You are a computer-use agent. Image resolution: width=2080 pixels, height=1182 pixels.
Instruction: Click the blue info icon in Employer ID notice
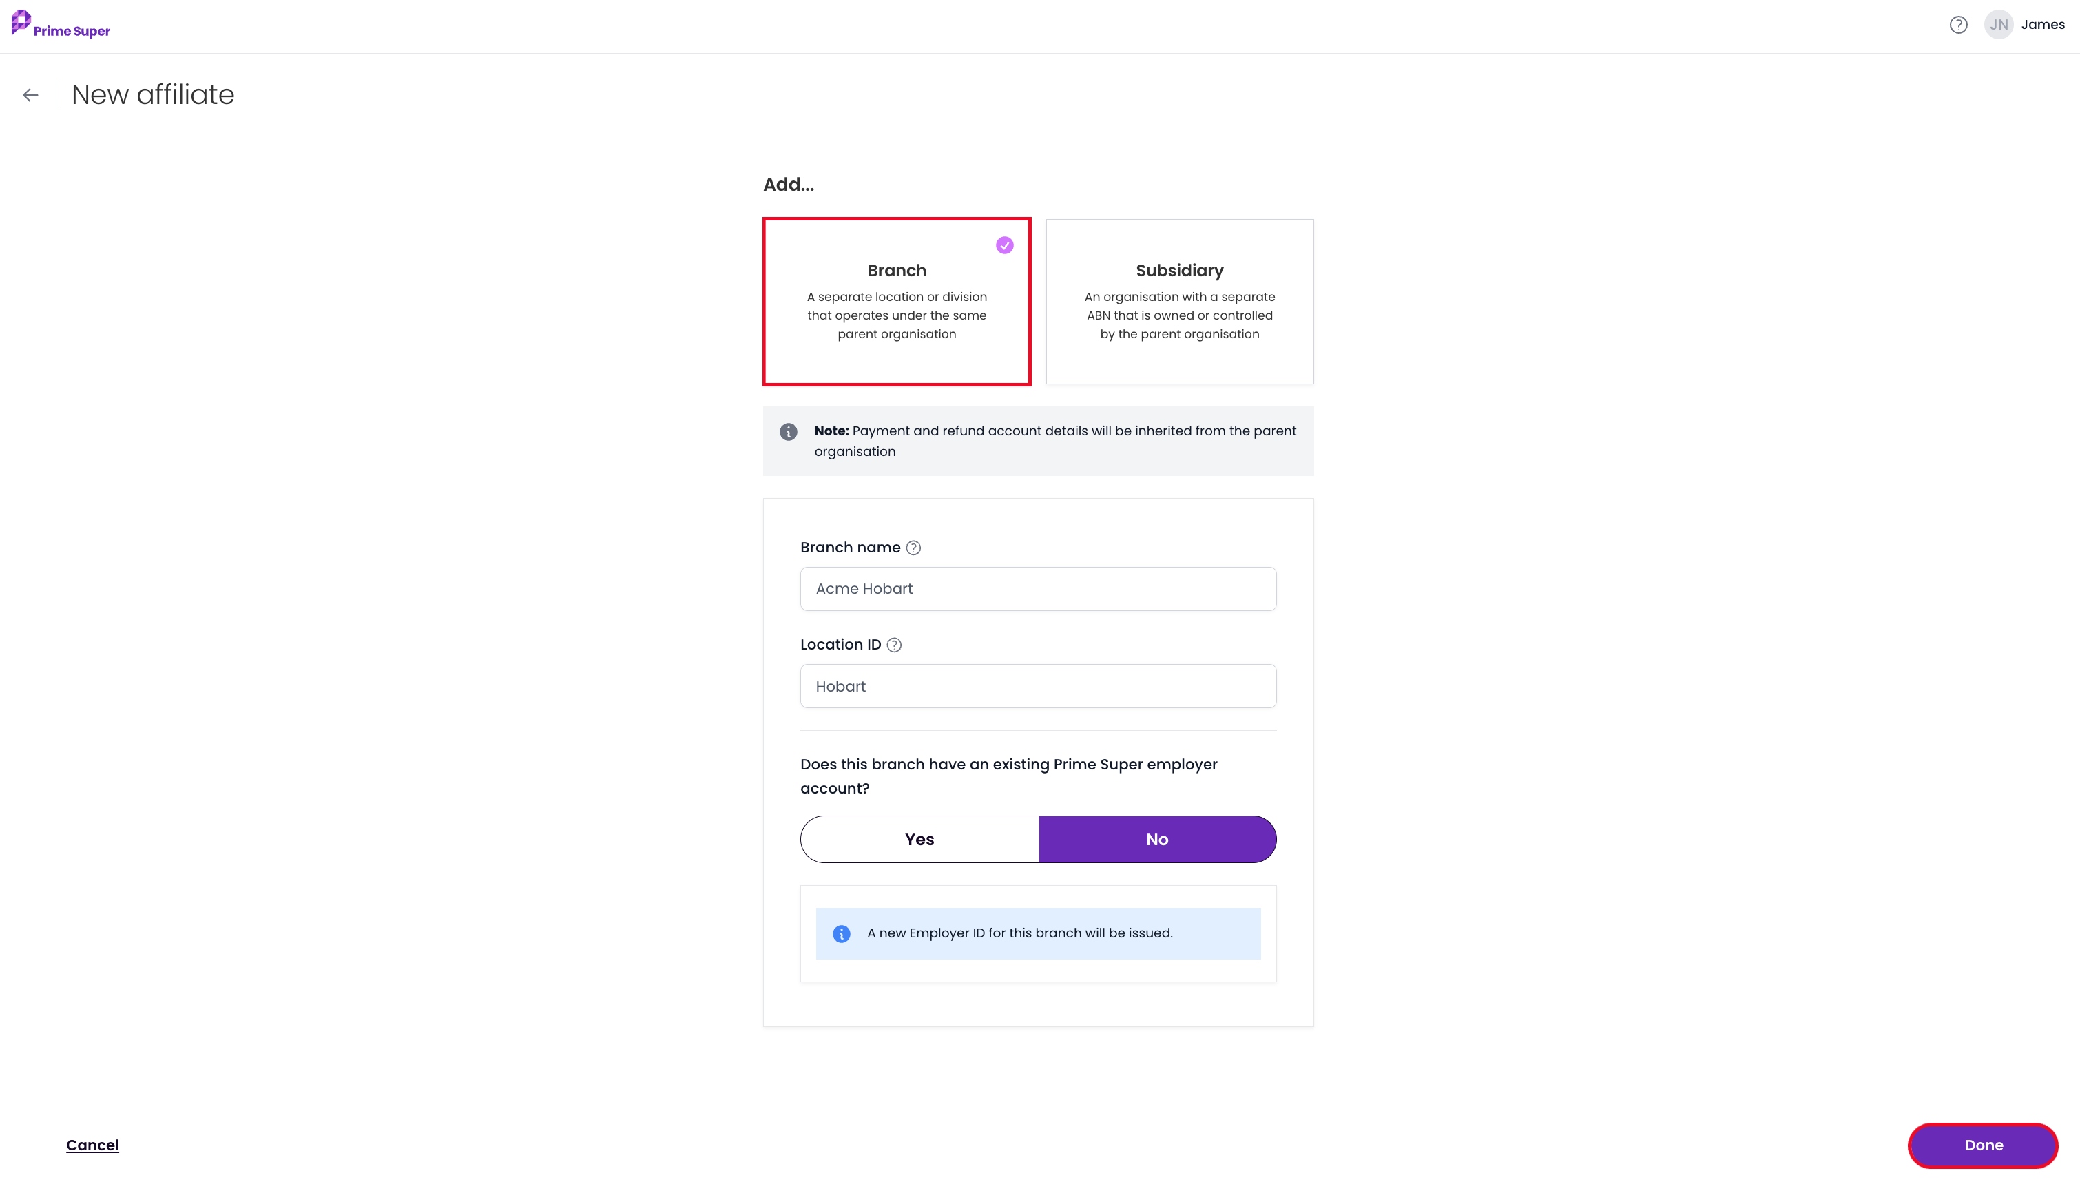pyautogui.click(x=842, y=935)
